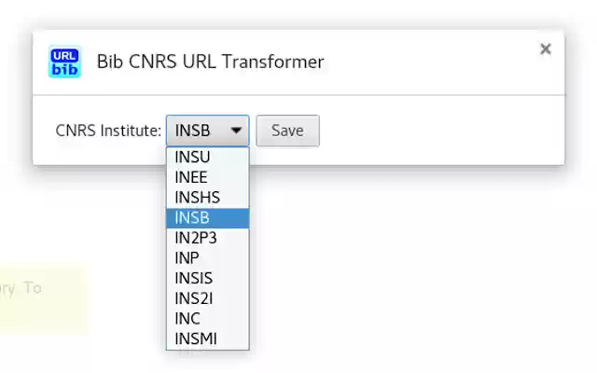Screen dimensions: 597x373
Task: Choose INS2I from the institute options
Action: point(207,298)
